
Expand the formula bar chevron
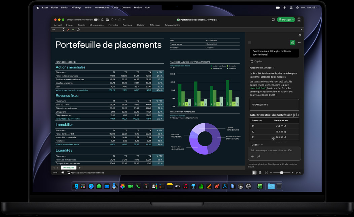coord(301,30)
